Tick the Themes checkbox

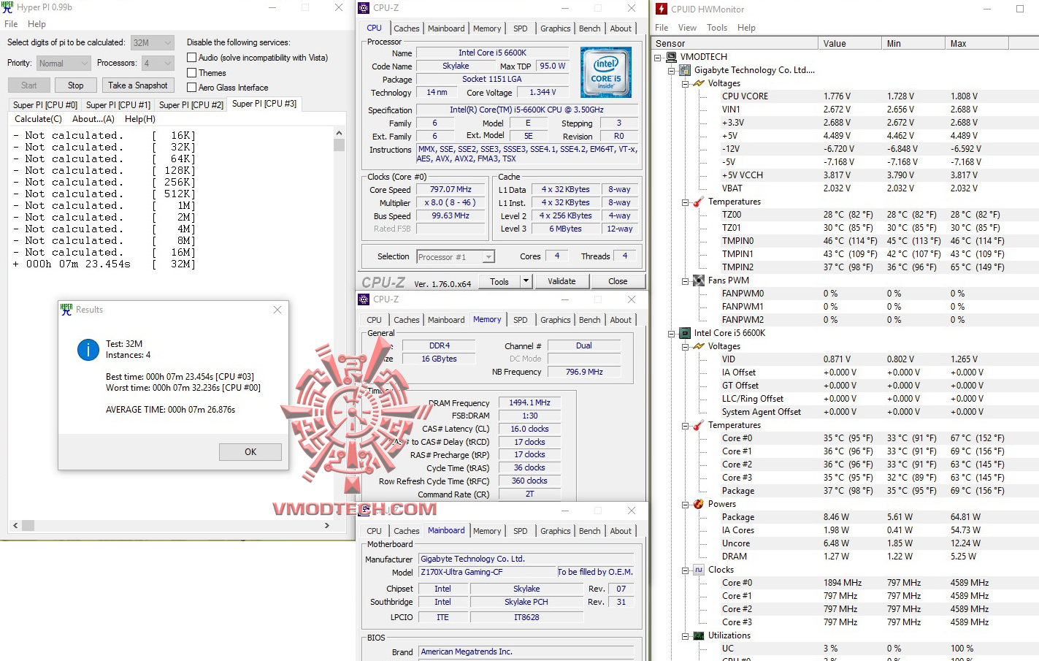pos(192,73)
